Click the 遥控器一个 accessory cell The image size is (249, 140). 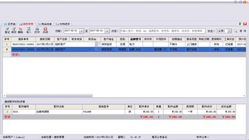point(161,49)
